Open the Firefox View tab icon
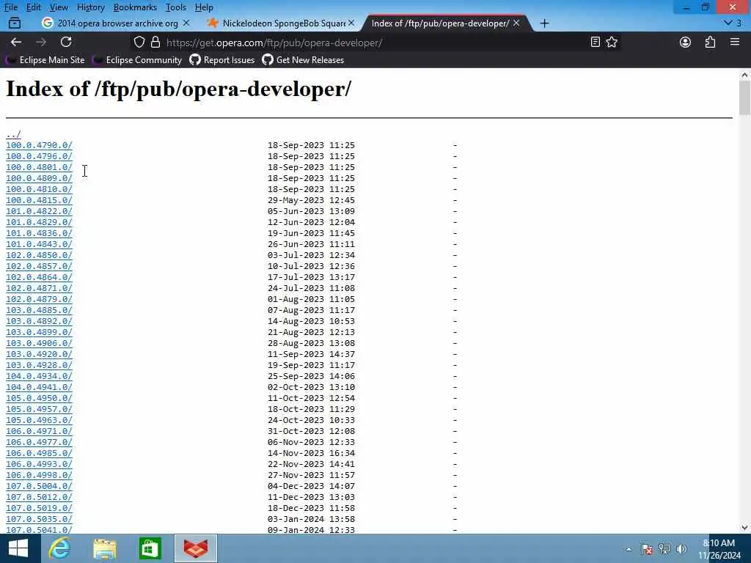 click(x=15, y=23)
